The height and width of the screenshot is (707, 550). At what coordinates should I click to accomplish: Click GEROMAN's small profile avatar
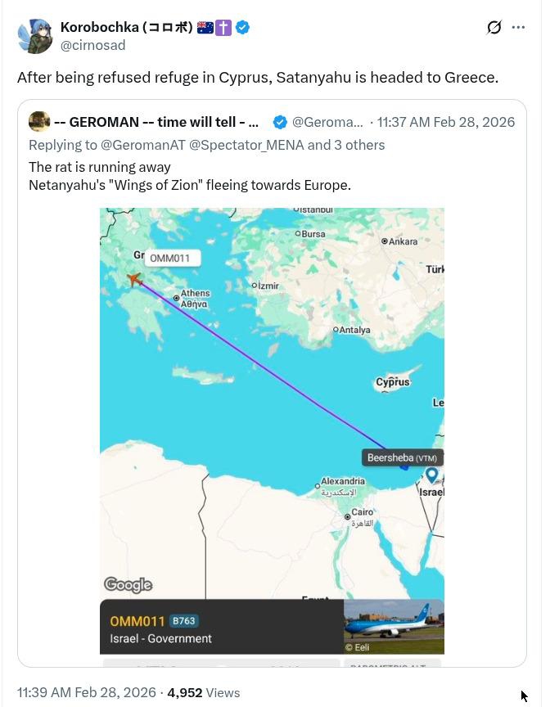coord(39,122)
